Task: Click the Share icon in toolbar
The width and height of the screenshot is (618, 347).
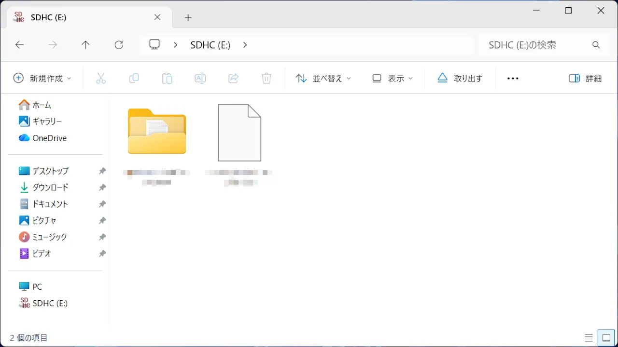Action: pyautogui.click(x=233, y=79)
